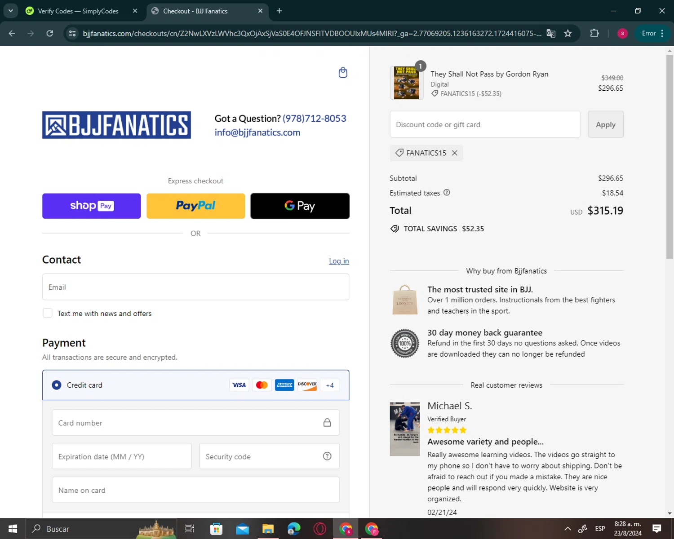Screen dimensions: 674x539
Task: View site information icon in address bar
Action: pyautogui.click(x=72, y=33)
